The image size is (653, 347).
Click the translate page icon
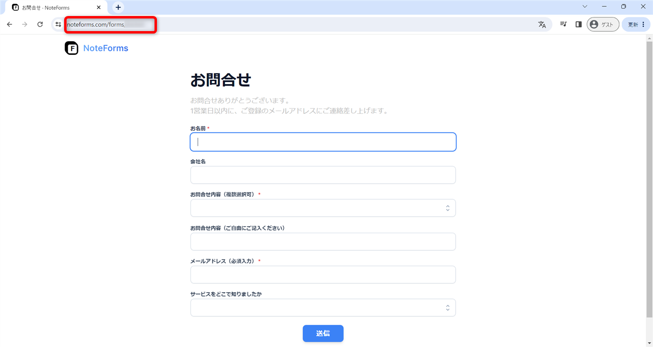542,24
